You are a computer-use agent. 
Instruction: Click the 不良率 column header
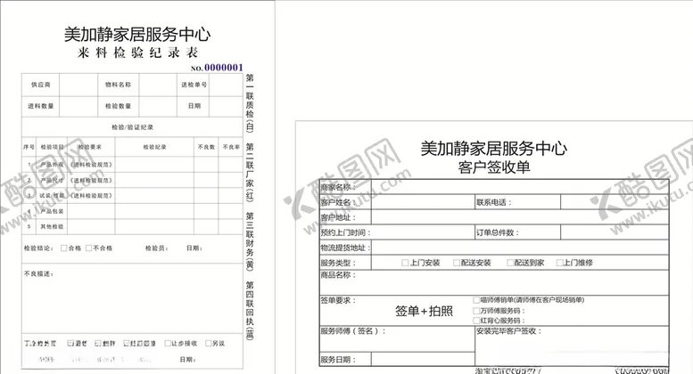tap(231, 147)
